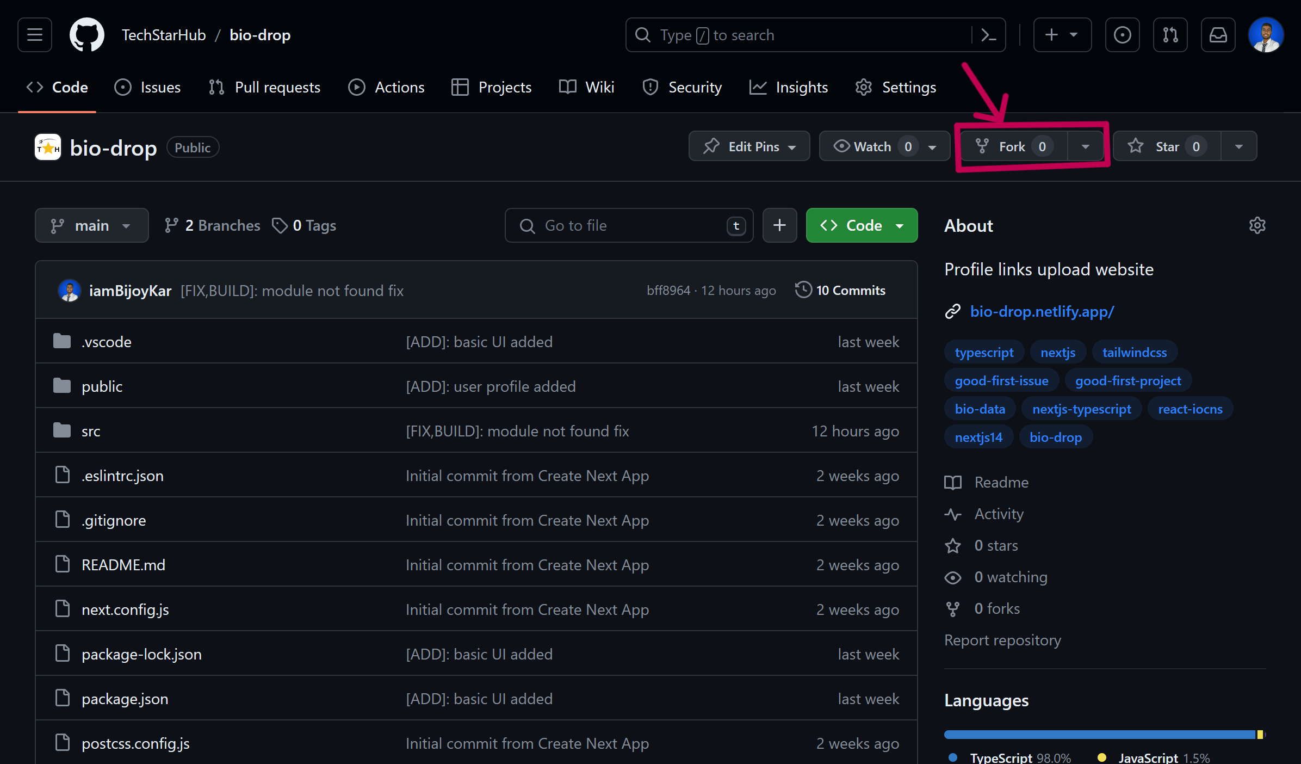
Task: Click the add file plus button
Action: 779,225
